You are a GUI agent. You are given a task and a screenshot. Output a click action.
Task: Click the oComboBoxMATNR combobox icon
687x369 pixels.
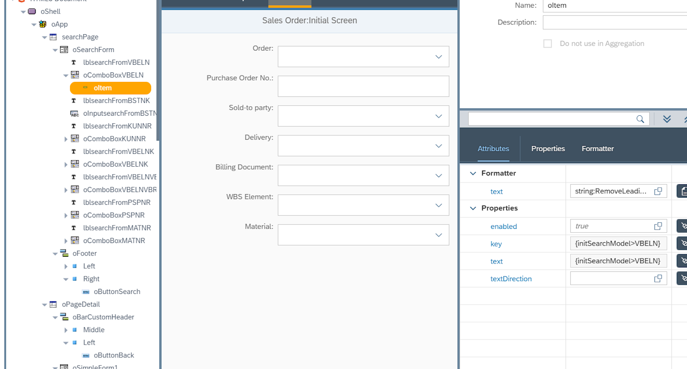[x=75, y=240]
